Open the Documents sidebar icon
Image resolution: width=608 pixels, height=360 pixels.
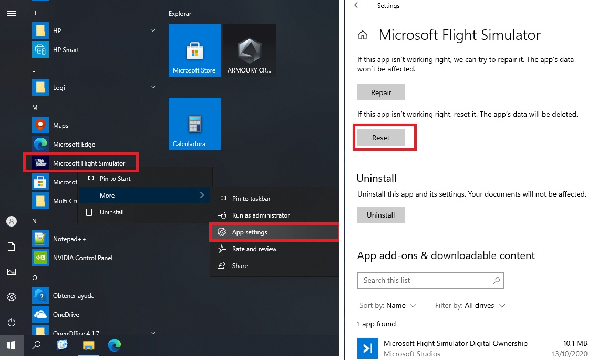[x=12, y=246]
